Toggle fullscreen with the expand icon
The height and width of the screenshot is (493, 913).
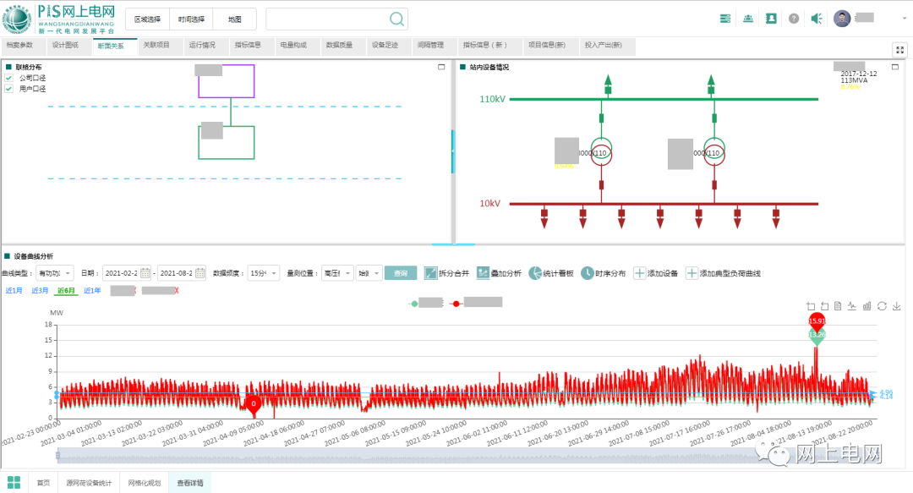pos(899,50)
